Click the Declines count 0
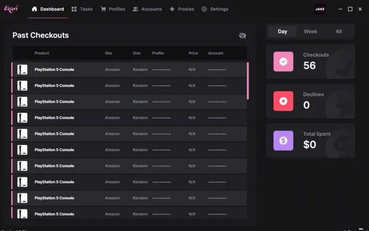Image resolution: width=369 pixels, height=231 pixels. point(307,105)
